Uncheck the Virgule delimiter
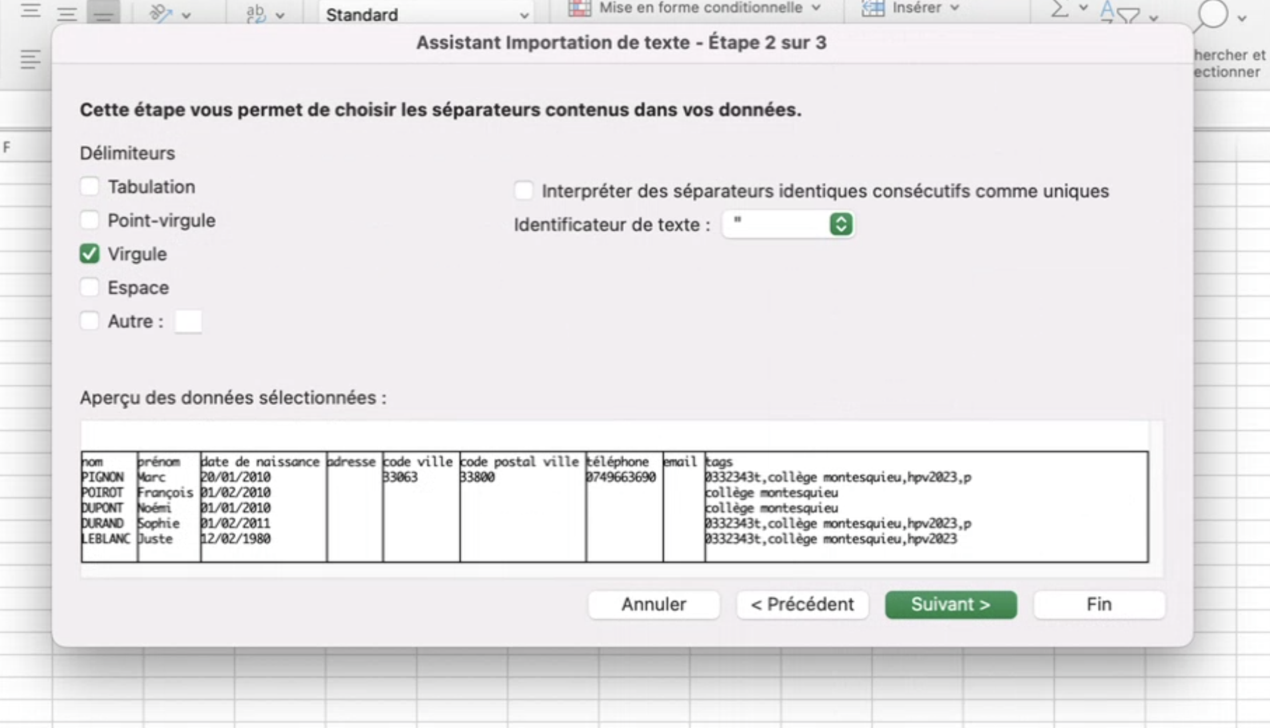1270x728 pixels. pos(89,254)
